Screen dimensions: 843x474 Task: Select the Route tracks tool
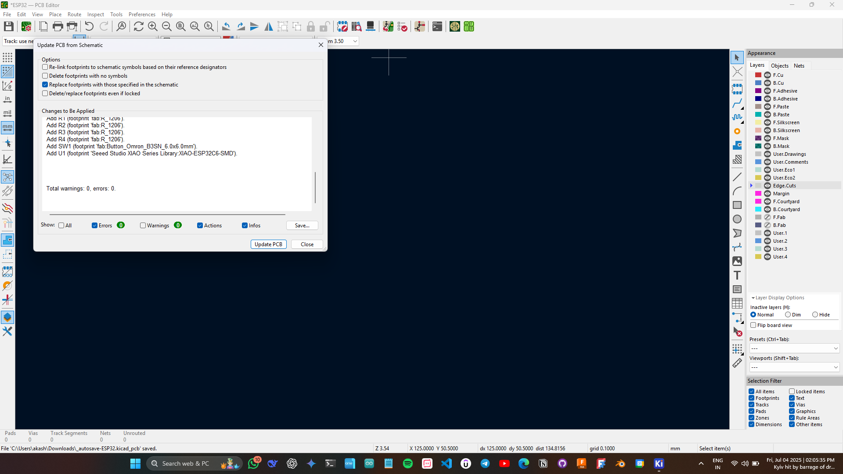(x=737, y=104)
